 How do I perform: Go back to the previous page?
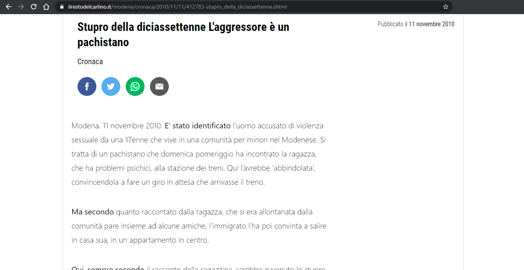pyautogui.click(x=9, y=7)
